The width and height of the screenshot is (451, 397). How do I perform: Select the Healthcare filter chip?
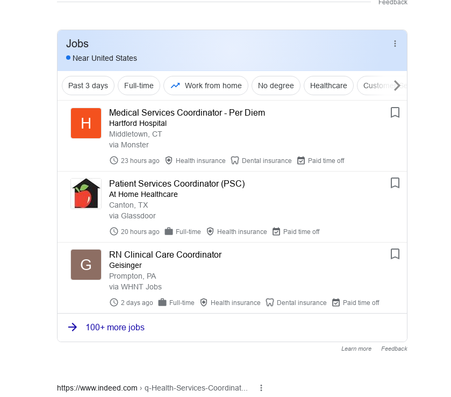[x=328, y=86]
